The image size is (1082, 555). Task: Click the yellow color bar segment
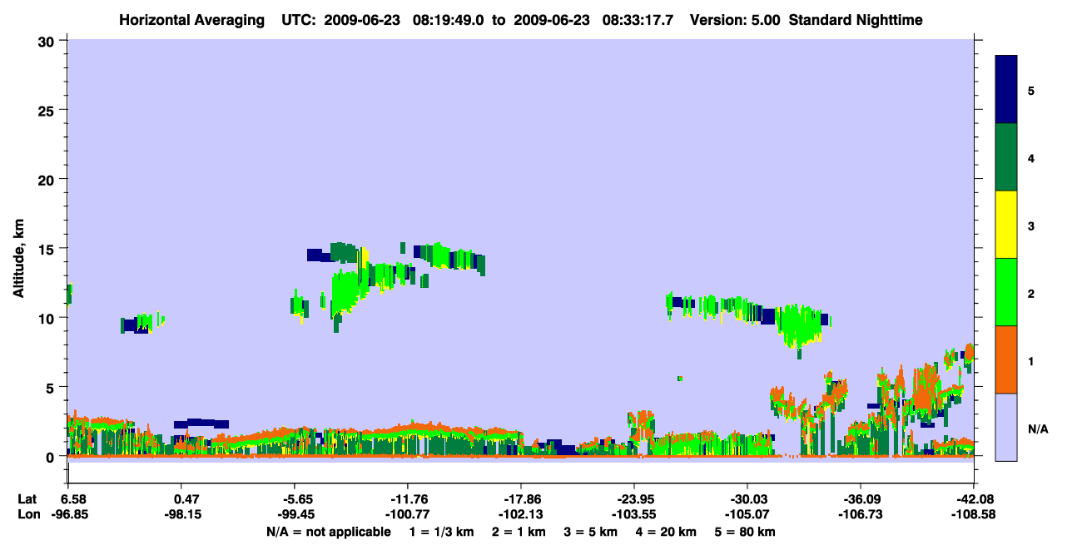point(1006,224)
